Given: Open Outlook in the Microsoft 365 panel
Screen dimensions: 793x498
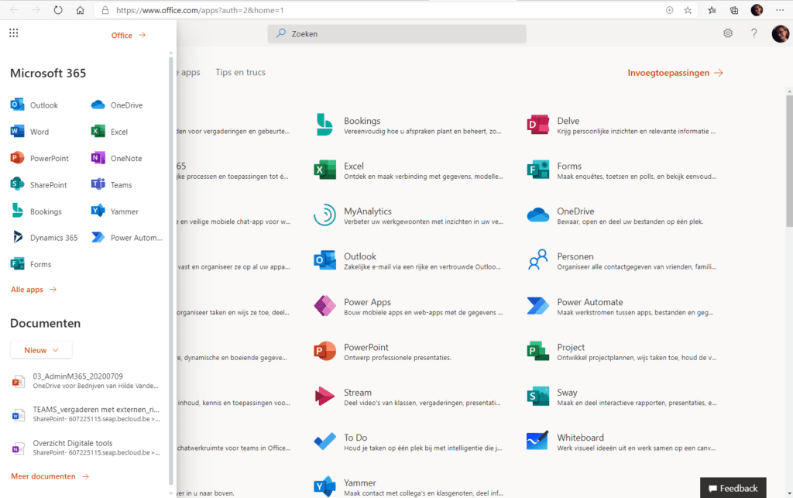Looking at the screenshot, I should 34,105.
